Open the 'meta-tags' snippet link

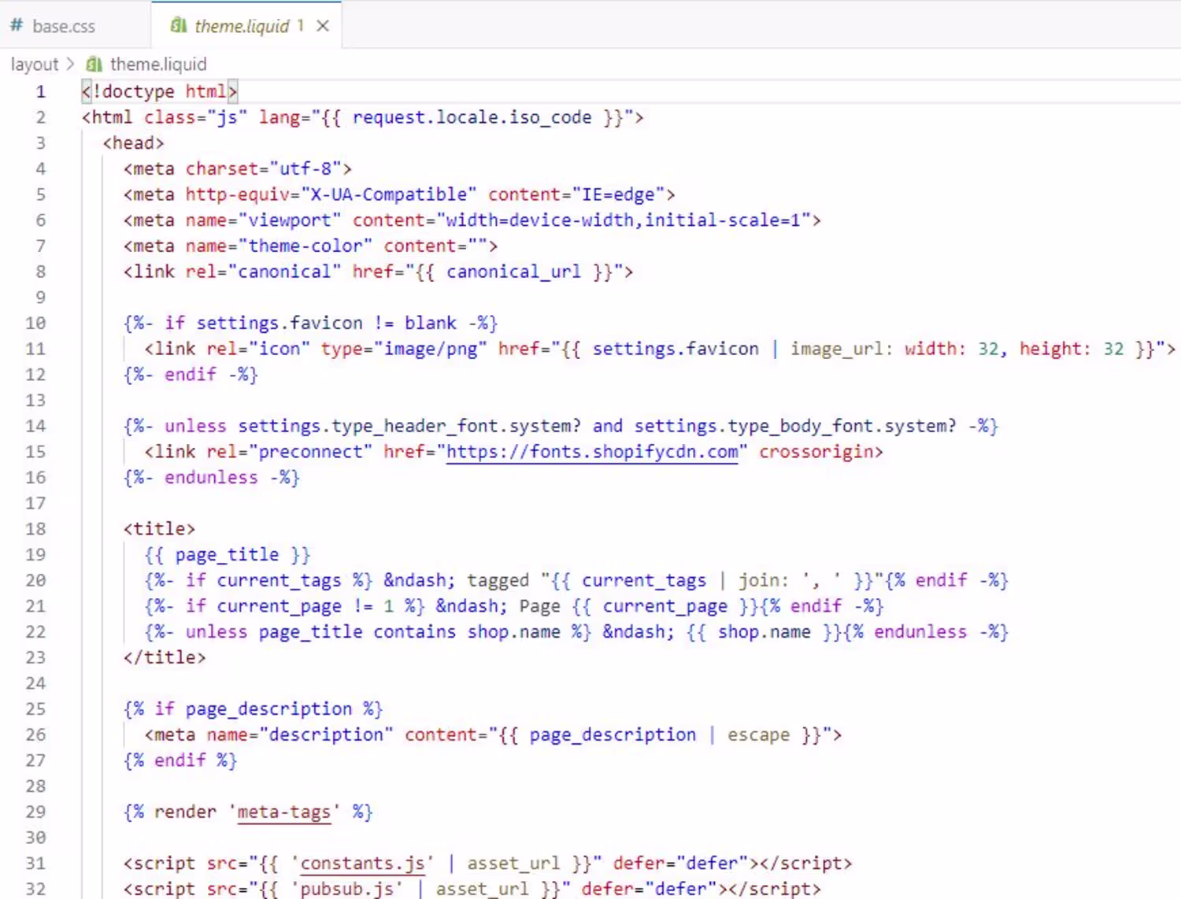[284, 812]
